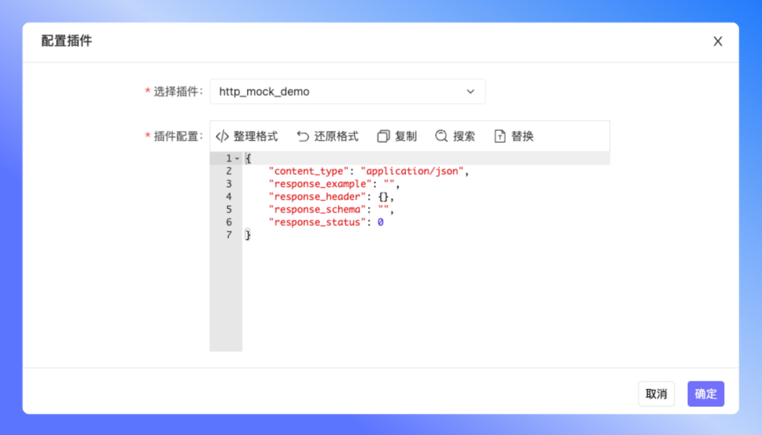Click the required asterisk beside 选择插件
The image size is (762, 435).
(x=146, y=92)
